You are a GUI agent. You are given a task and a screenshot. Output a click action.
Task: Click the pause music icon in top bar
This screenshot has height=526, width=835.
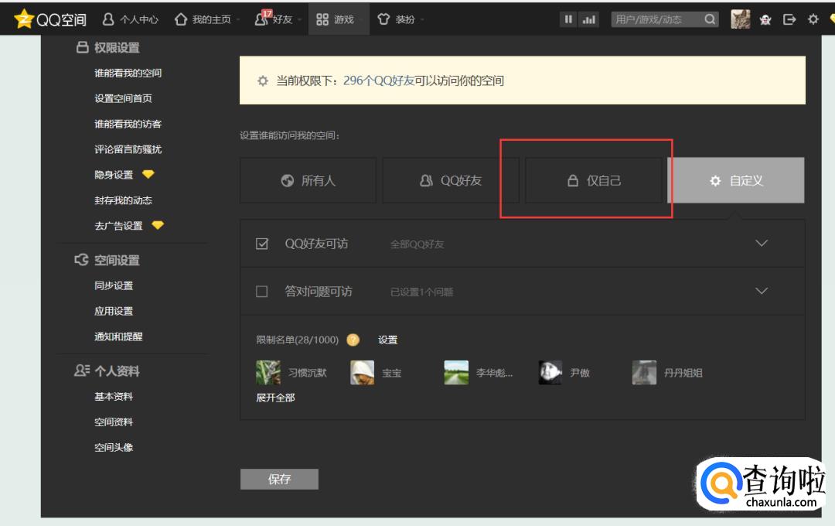pyautogui.click(x=568, y=19)
